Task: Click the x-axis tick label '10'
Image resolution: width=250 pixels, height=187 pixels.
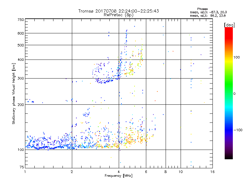Action: point(181,172)
